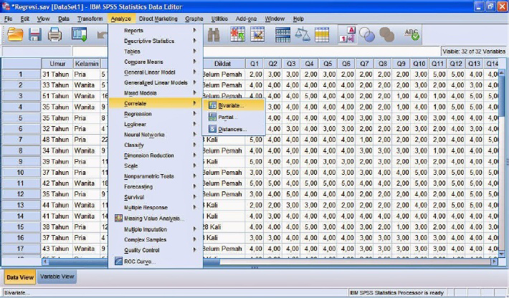509x301 pixels.
Task: Open ROC Curve from Analyze menu
Action: [x=139, y=262]
